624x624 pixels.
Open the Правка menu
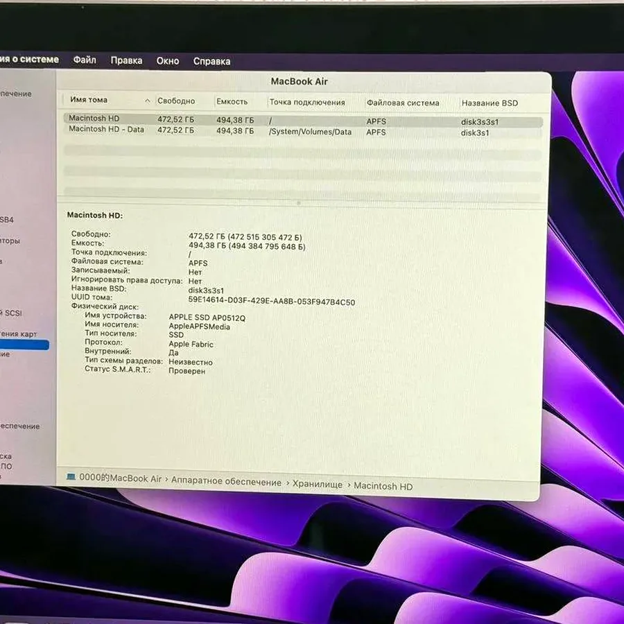click(x=126, y=60)
